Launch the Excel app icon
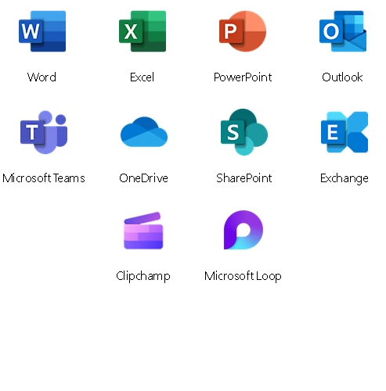 pyautogui.click(x=142, y=31)
